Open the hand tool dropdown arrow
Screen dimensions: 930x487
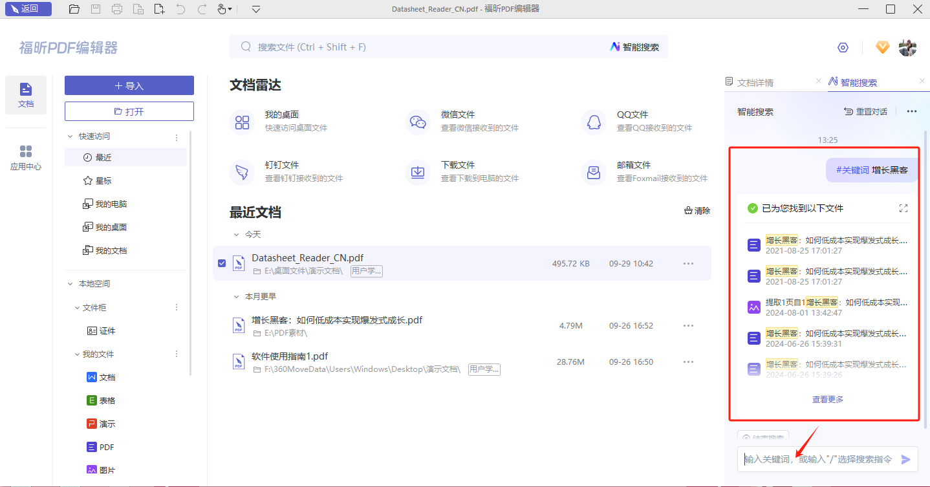click(x=230, y=9)
